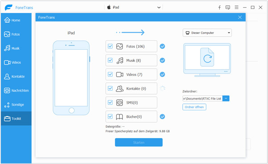Click the Starten button
Viewport: 268px width, 164px height.
coord(138,142)
